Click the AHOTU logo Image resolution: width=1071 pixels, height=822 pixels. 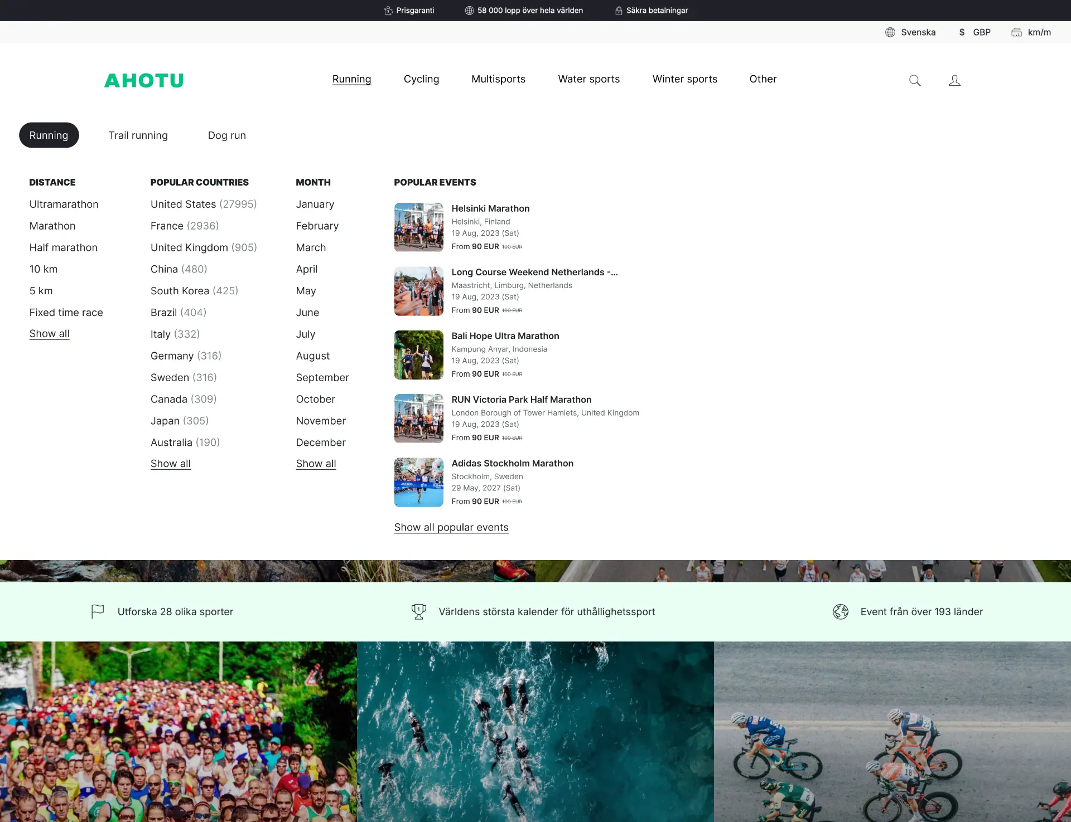[144, 80]
